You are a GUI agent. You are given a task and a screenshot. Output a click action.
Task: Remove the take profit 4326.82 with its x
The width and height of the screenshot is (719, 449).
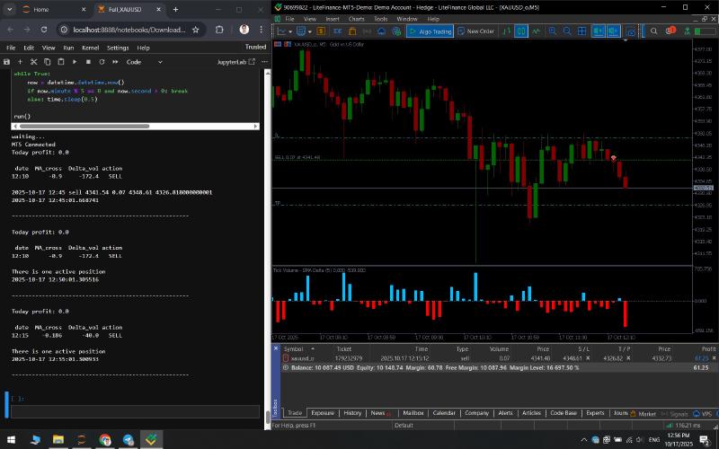(628, 358)
